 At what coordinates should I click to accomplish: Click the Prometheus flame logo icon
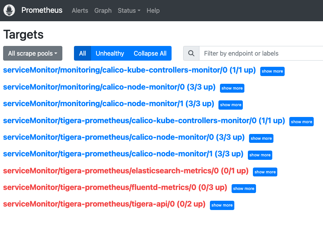[9, 10]
